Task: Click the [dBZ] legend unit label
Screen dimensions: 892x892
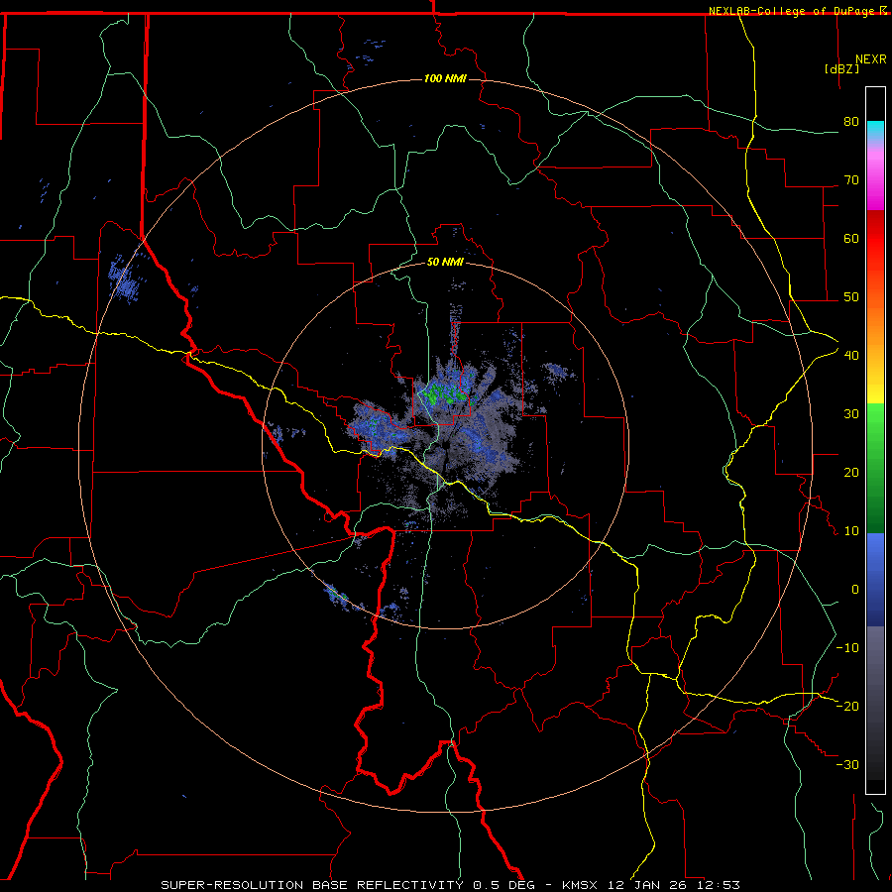Action: pos(841,68)
